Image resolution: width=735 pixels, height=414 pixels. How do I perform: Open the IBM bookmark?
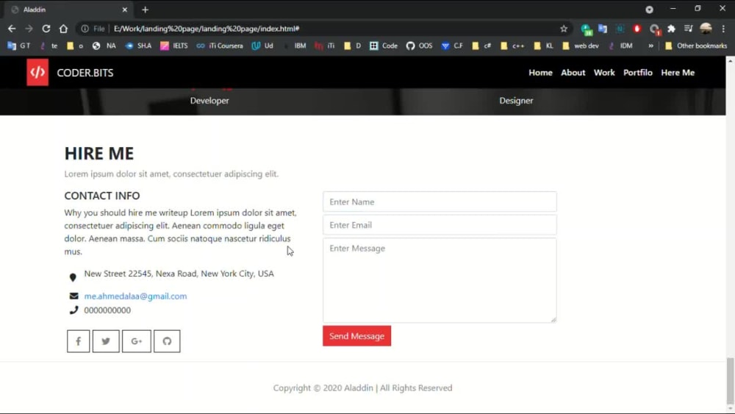point(295,46)
